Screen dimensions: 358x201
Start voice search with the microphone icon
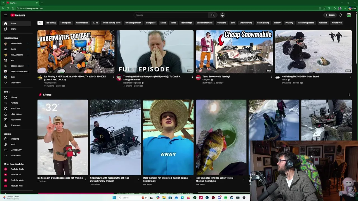point(222,15)
